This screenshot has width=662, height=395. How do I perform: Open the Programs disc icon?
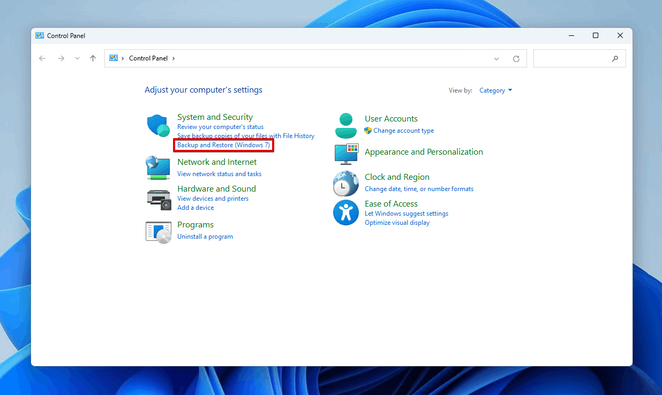point(159,232)
